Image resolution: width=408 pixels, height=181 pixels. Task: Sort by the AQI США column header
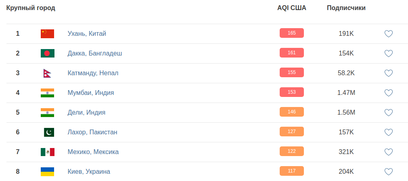(291, 8)
